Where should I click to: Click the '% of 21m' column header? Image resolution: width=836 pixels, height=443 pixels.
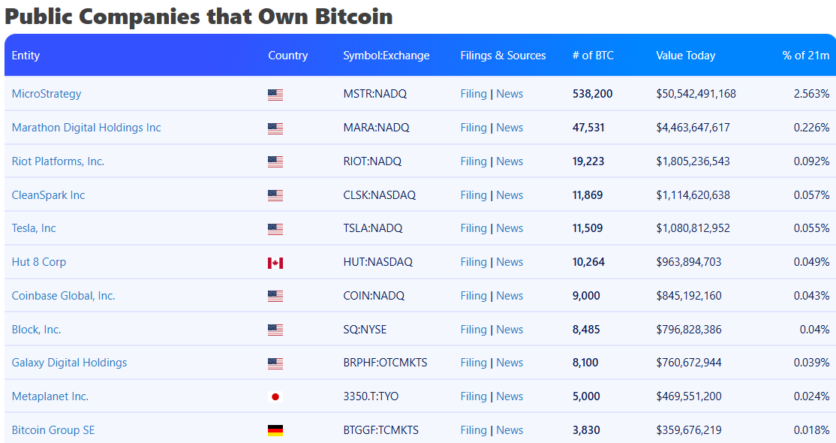point(805,56)
